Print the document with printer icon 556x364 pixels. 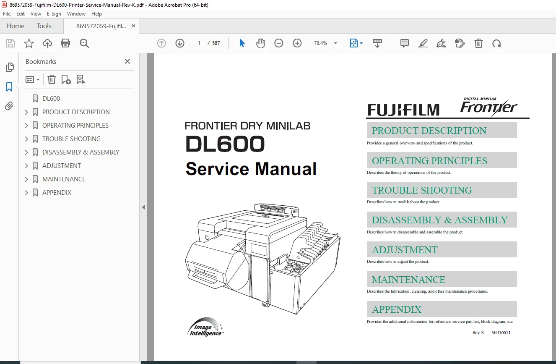point(65,43)
